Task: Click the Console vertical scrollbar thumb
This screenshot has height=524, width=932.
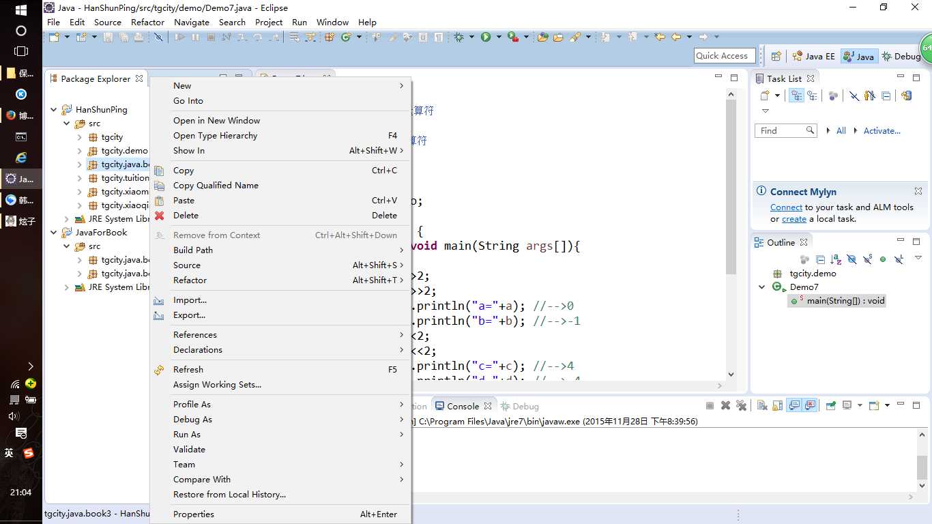Action: click(x=922, y=467)
